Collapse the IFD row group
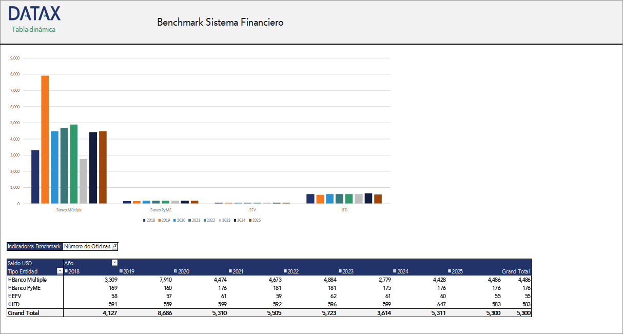This screenshot has width=623, height=334. click(x=10, y=304)
